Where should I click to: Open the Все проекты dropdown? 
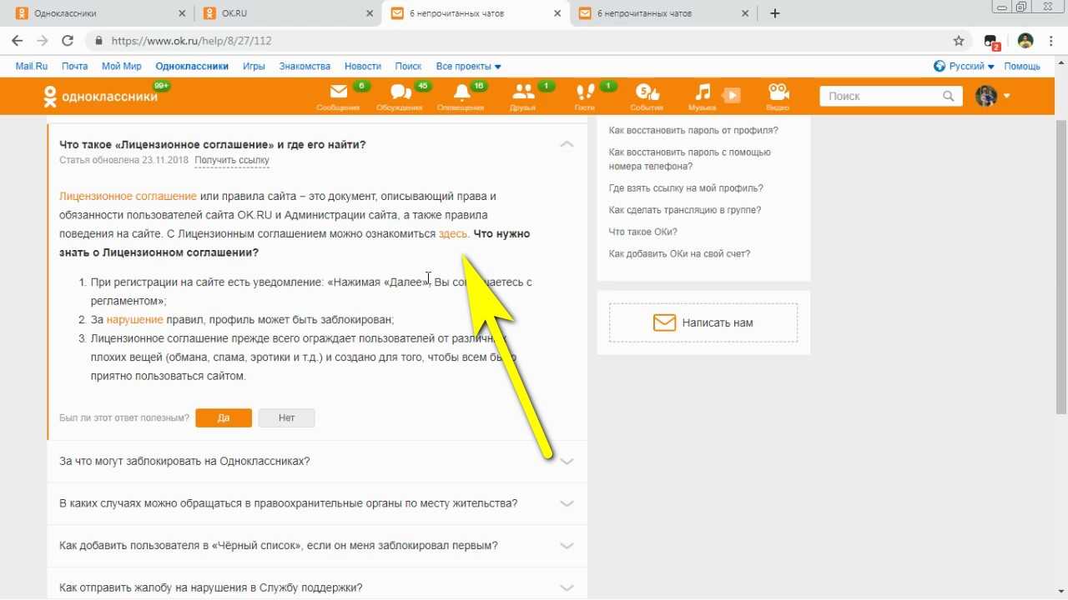[x=468, y=66]
